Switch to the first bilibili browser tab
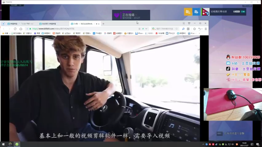The width and height of the screenshot is (262, 147). [x=21, y=24]
